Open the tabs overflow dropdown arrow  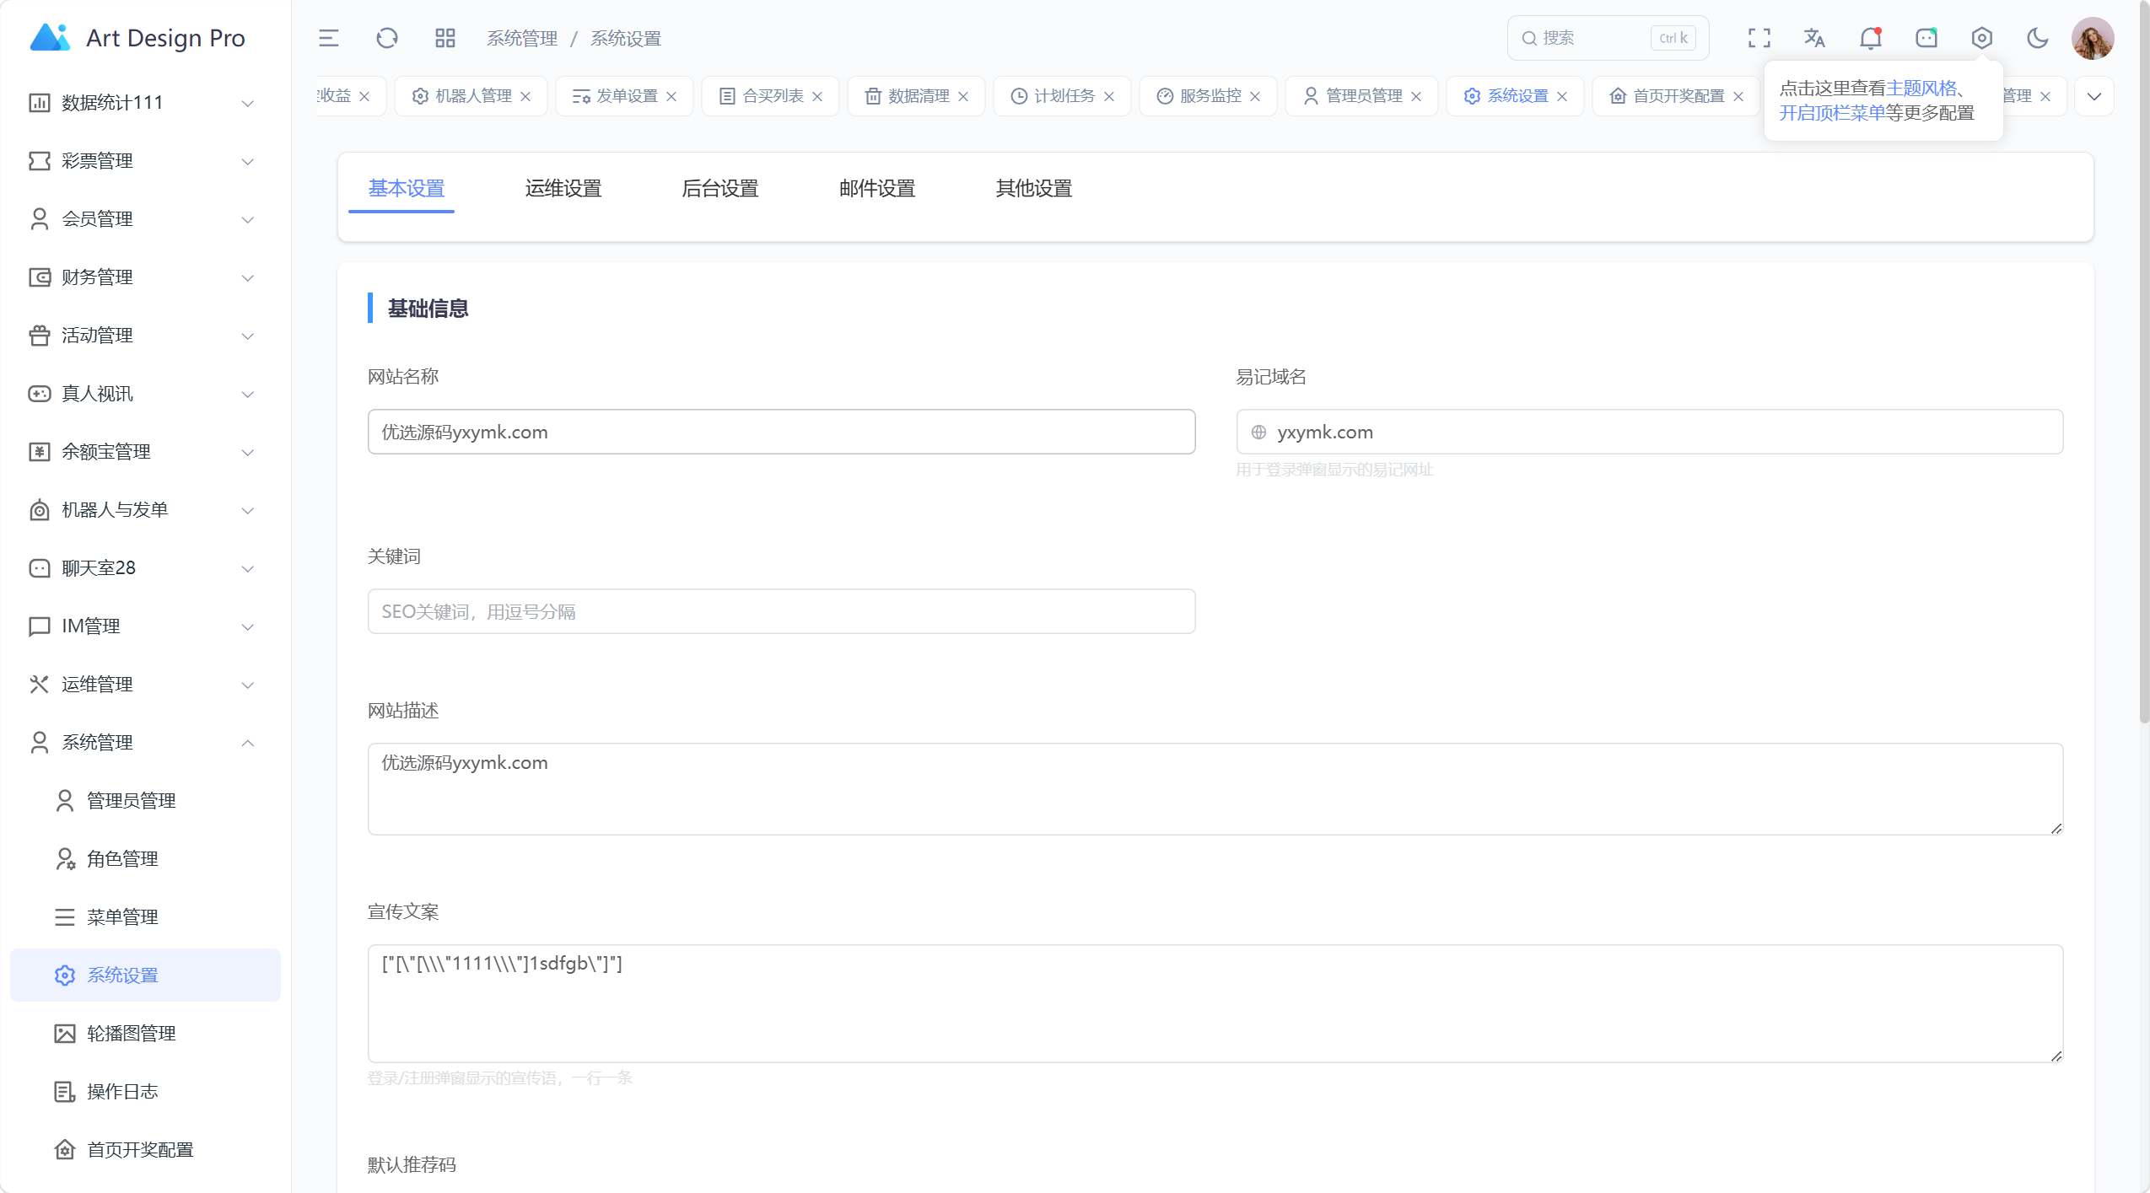(x=2094, y=96)
